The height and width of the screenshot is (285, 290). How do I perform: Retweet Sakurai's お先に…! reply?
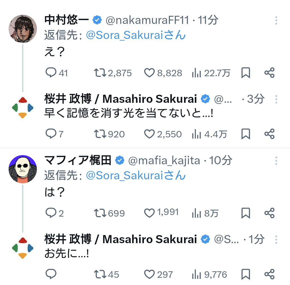100,274
